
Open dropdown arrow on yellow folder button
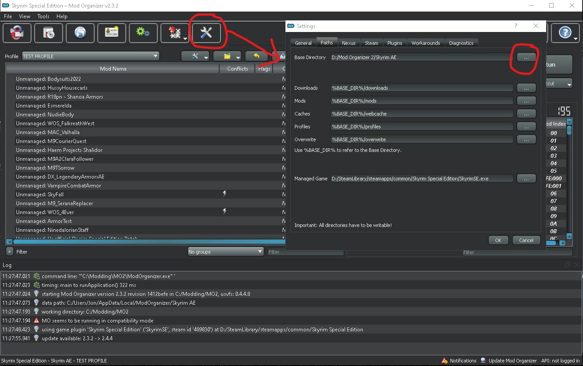point(238,57)
